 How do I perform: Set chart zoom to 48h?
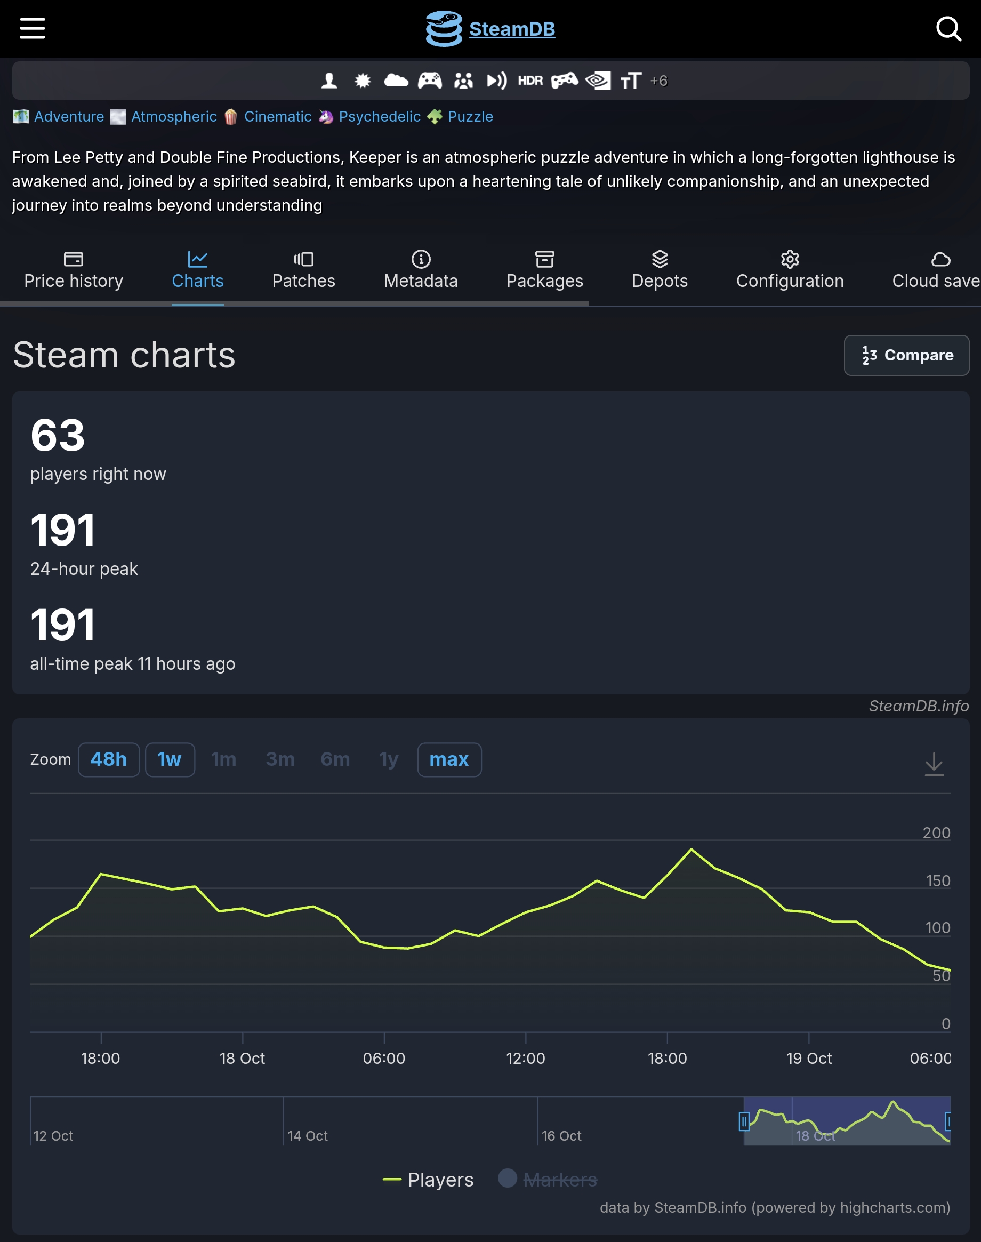click(x=109, y=759)
